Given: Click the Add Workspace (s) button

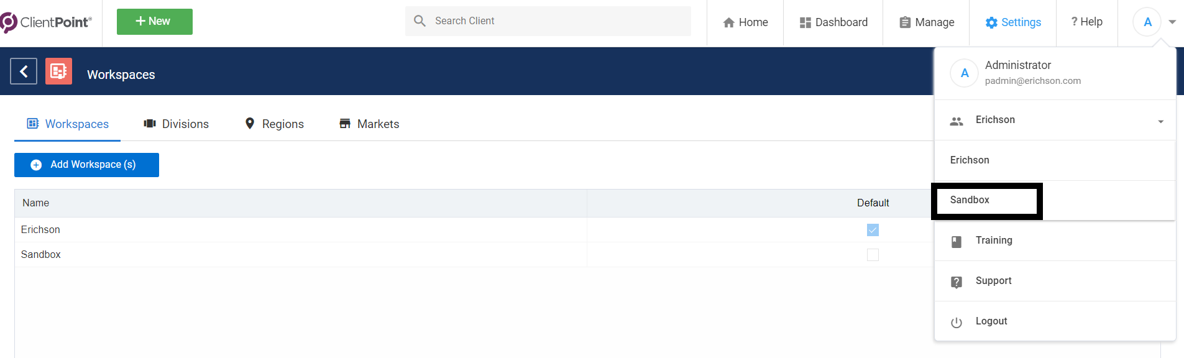Looking at the screenshot, I should 86,165.
